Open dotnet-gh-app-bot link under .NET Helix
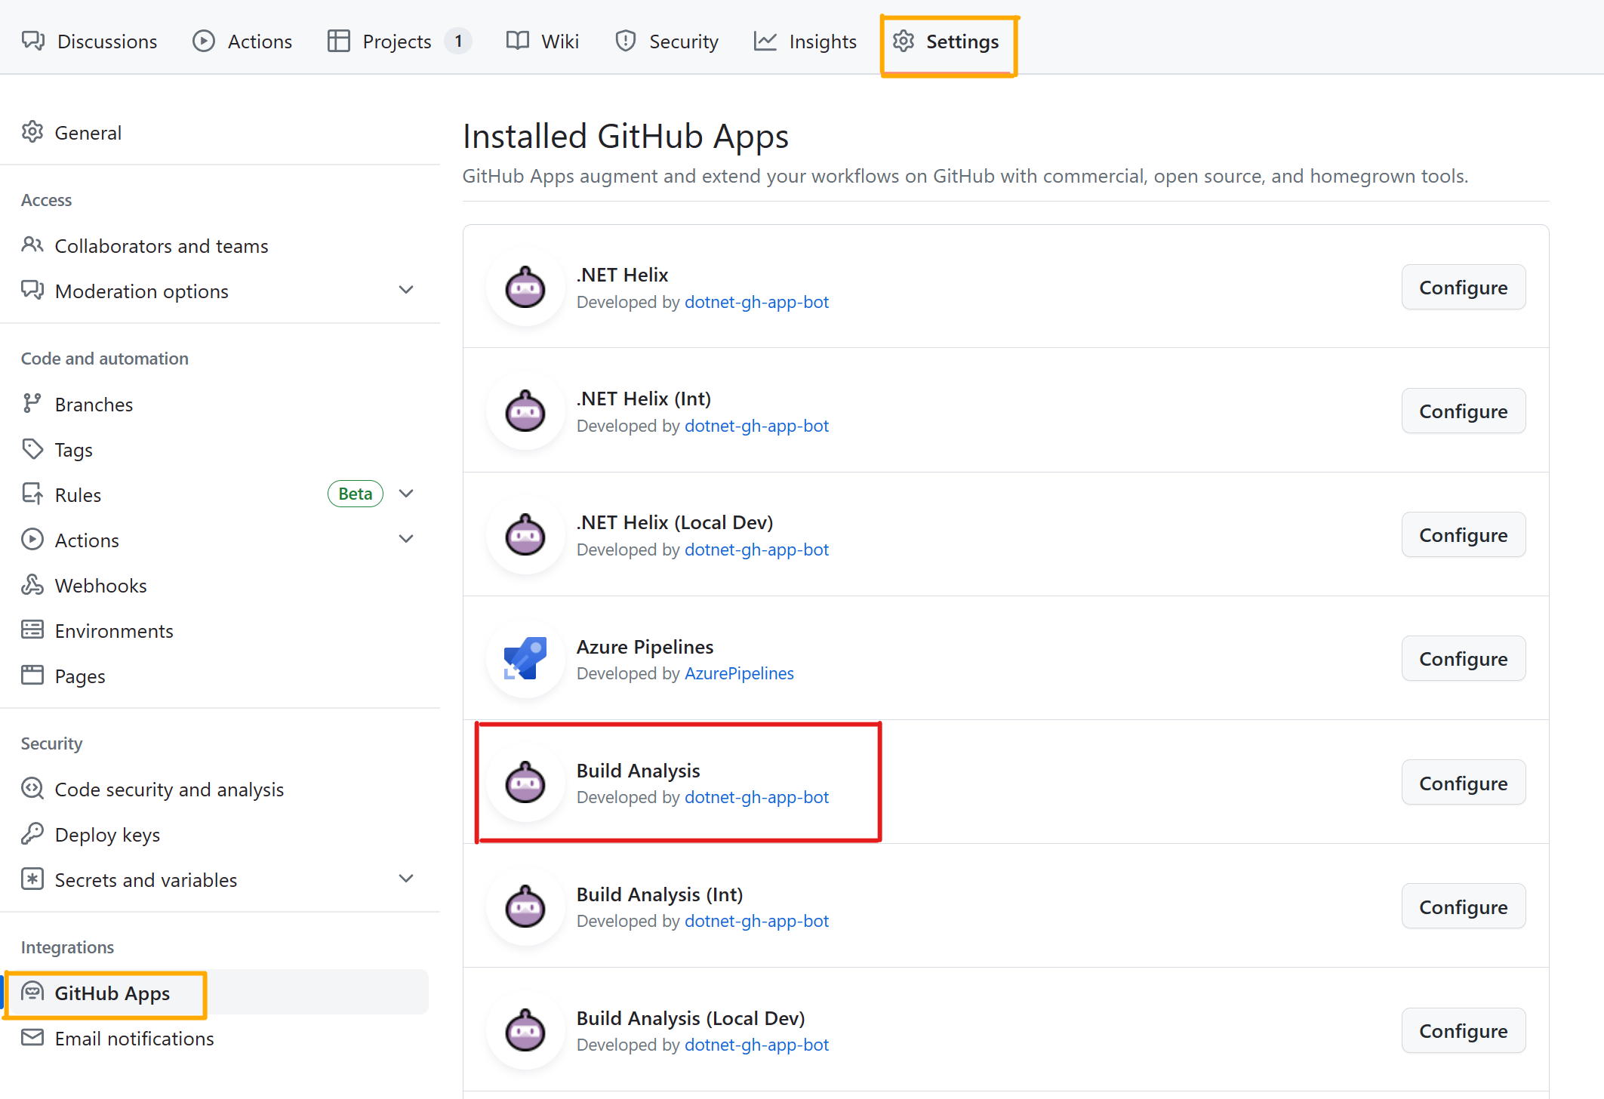Viewport: 1604px width, 1099px height. 756,302
